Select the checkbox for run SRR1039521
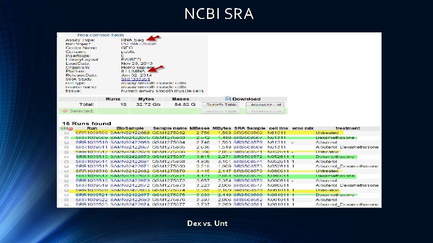 tap(67, 195)
